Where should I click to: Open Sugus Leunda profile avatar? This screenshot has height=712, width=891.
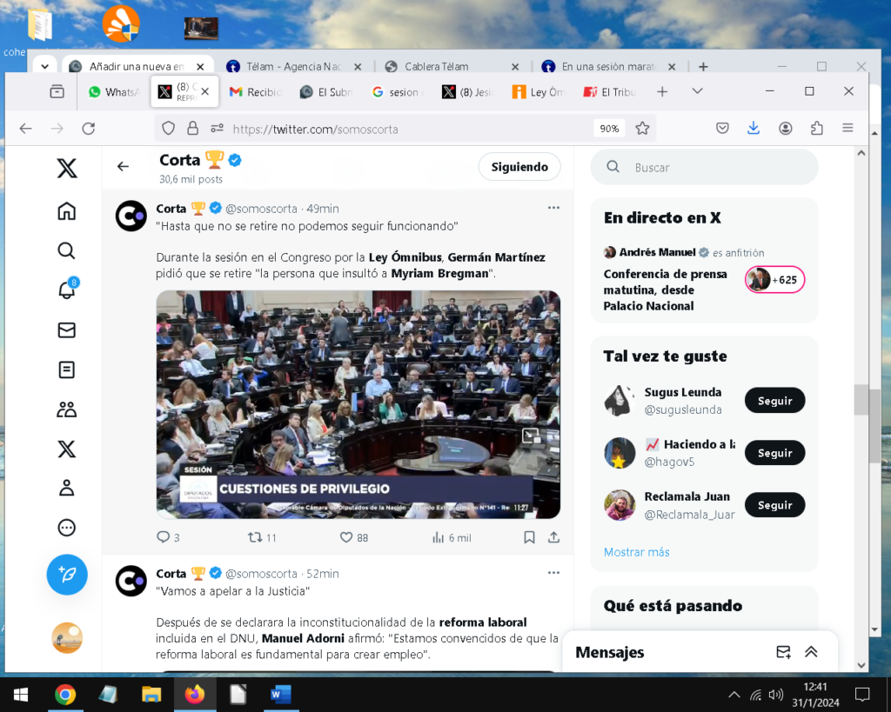point(620,401)
